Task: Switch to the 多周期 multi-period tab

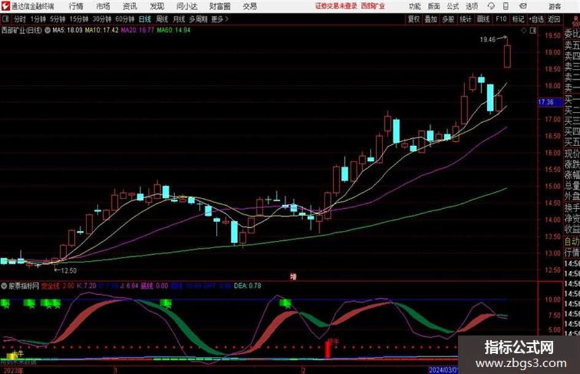Action: 198,19
